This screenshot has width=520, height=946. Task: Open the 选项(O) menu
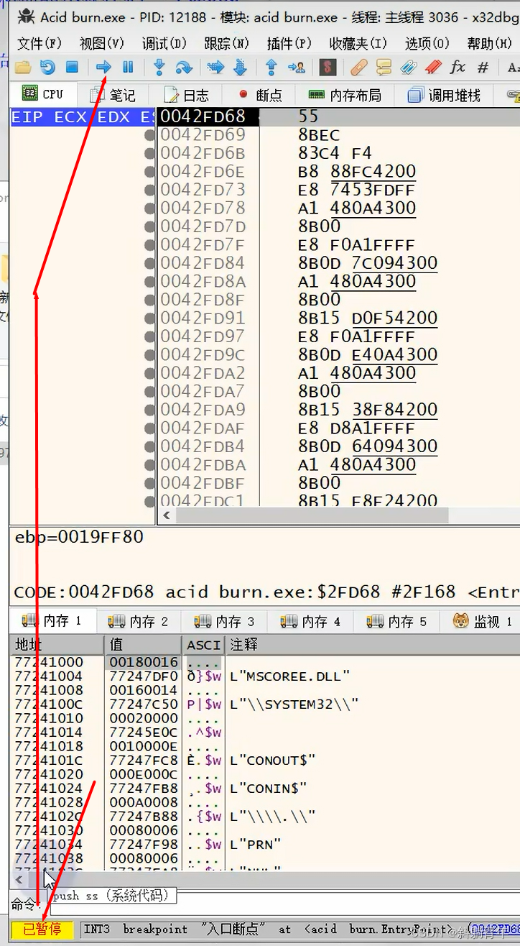click(x=427, y=43)
